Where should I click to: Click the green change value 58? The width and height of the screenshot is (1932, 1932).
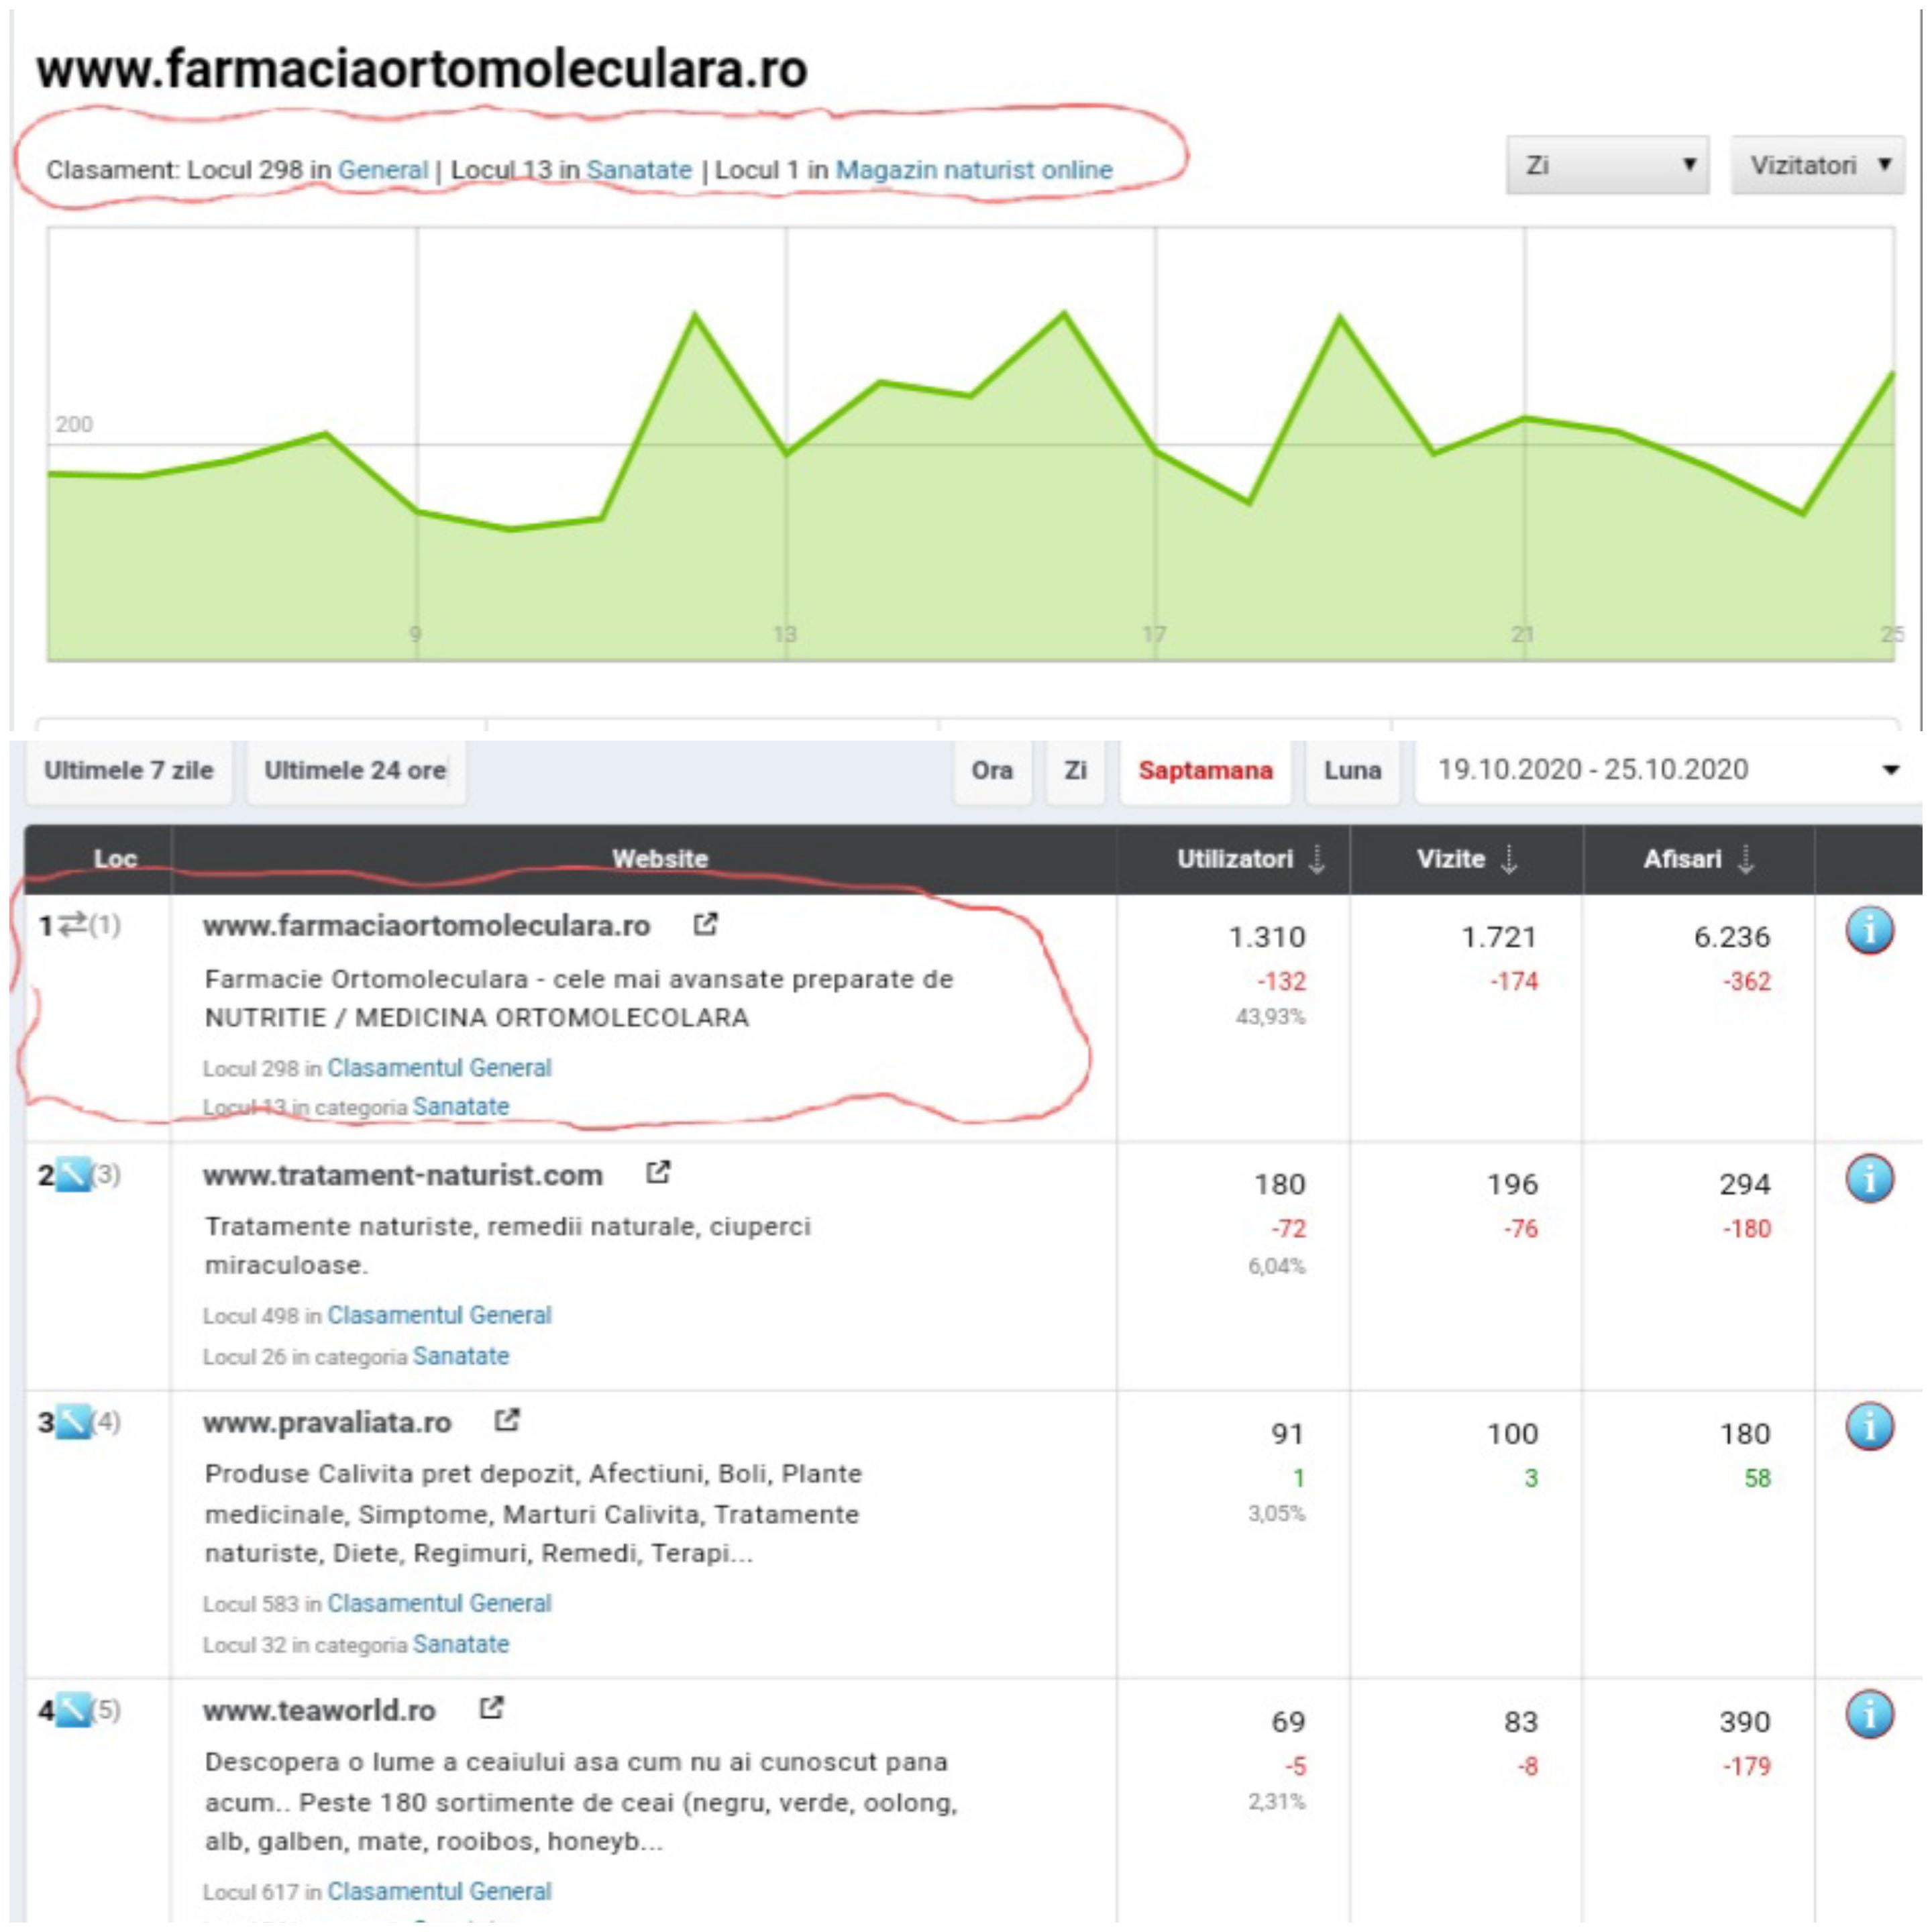coord(1758,1478)
